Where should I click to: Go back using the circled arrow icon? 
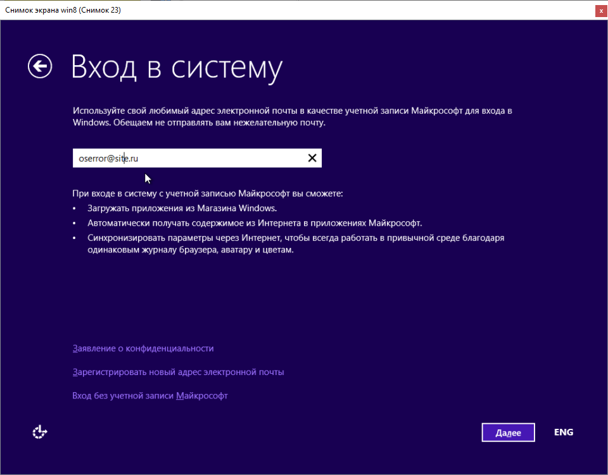coord(40,66)
